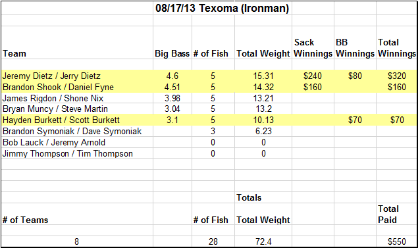Select the title cell 08/17/13 Texoma (Ironman)
Screen dimensions: 420x250
click(222, 9)
